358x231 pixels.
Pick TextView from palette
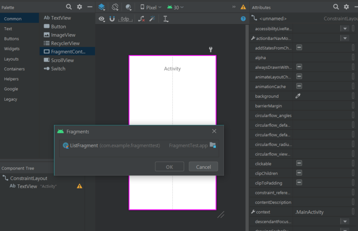pyautogui.click(x=67, y=18)
